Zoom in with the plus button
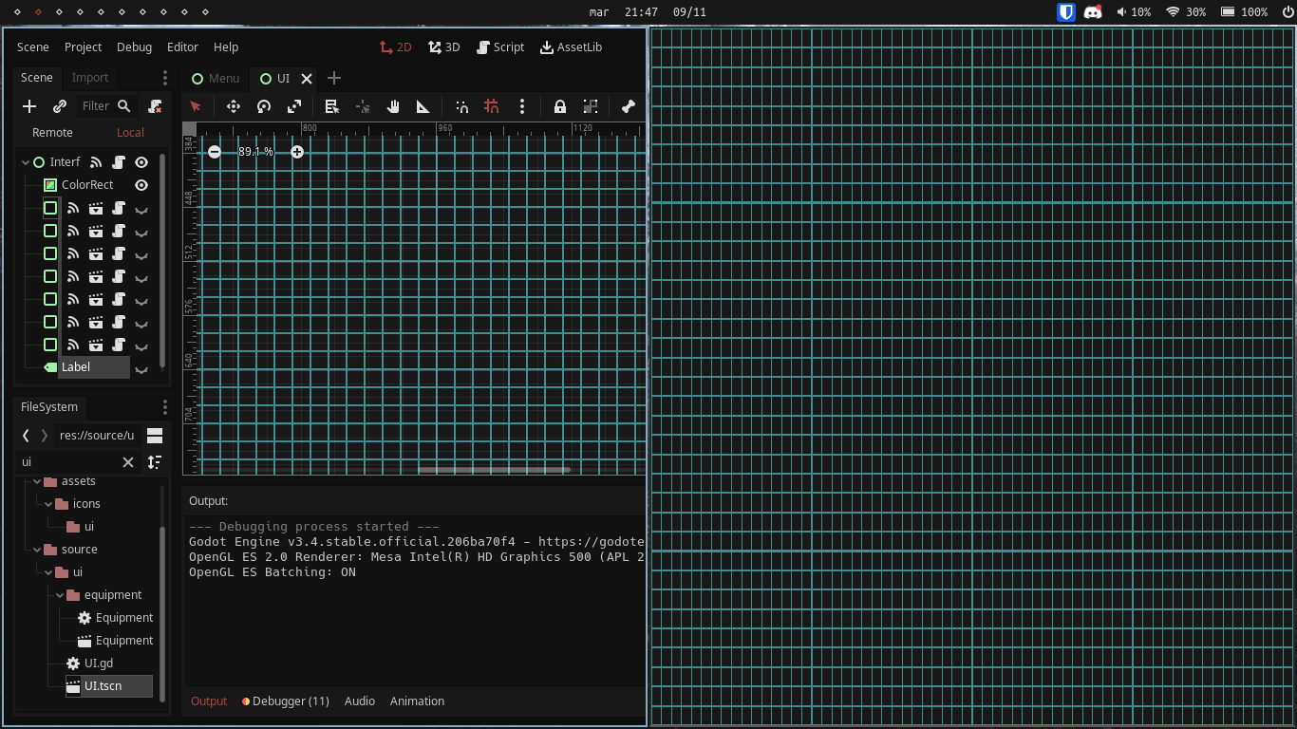The width and height of the screenshot is (1297, 729). pos(297,152)
